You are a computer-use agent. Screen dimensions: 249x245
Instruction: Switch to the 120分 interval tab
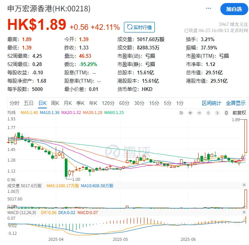[108, 103]
